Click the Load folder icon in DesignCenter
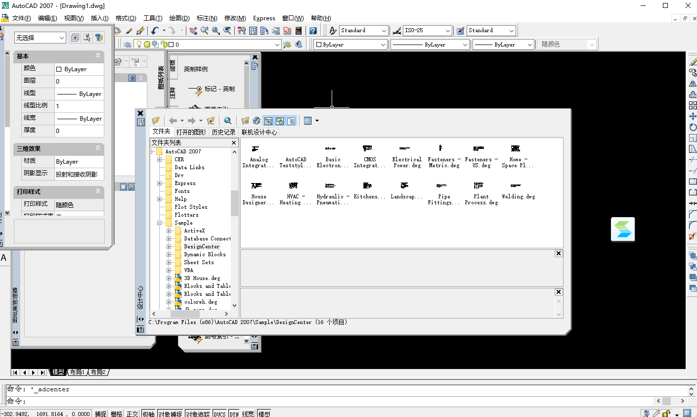This screenshot has width=697, height=417. [156, 121]
